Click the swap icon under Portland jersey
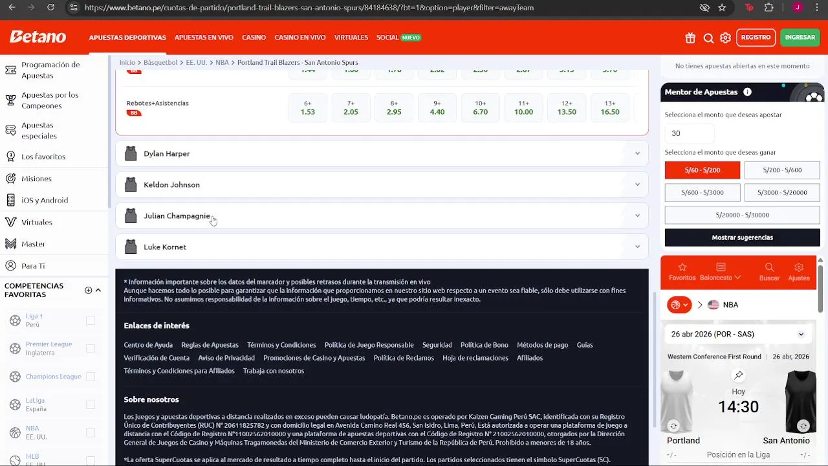This screenshot has height=466, width=828. point(673,426)
